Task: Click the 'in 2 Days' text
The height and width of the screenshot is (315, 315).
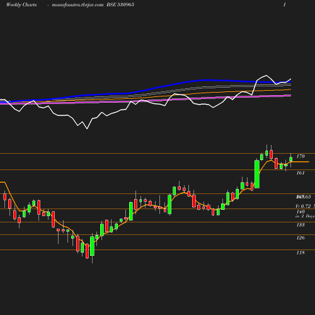Action: pyautogui.click(x=305, y=216)
